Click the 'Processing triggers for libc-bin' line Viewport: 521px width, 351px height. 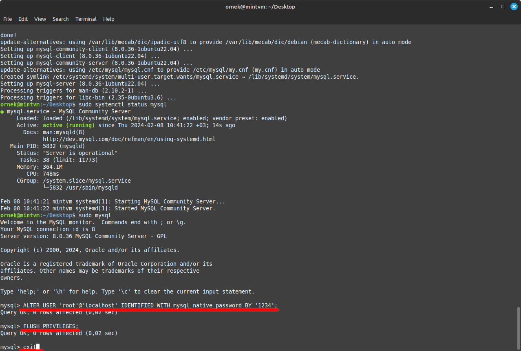(88, 97)
